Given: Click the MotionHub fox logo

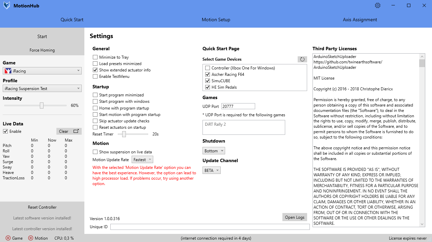Looking at the screenshot, I should [7, 6].
